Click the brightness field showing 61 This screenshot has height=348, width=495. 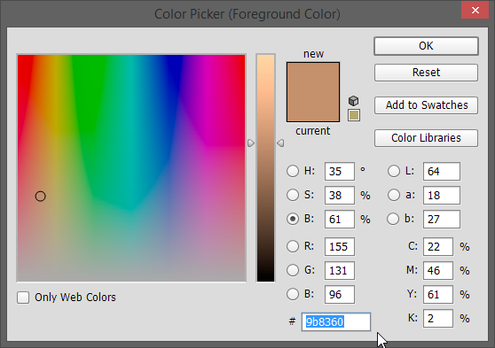340,219
